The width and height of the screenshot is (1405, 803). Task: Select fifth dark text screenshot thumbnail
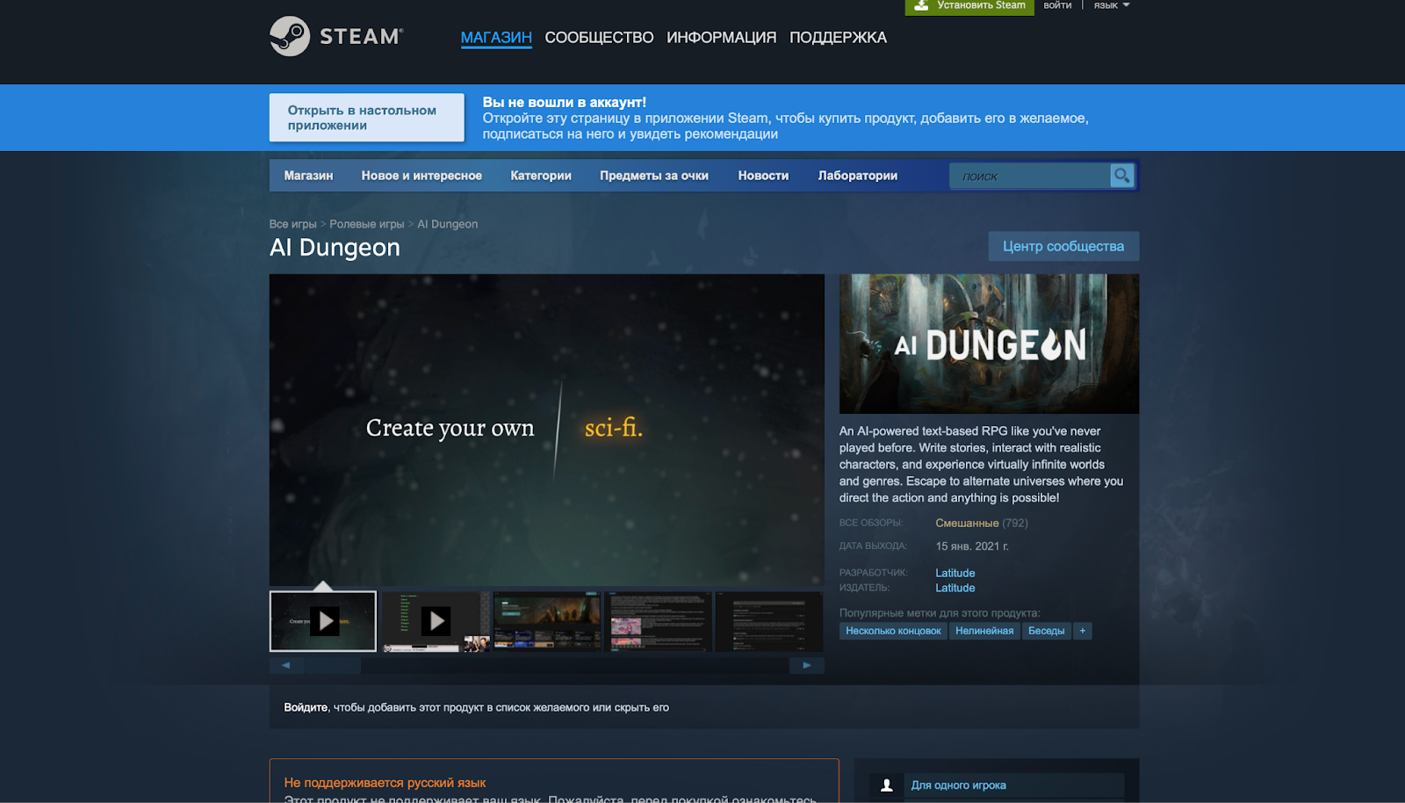pos(769,621)
